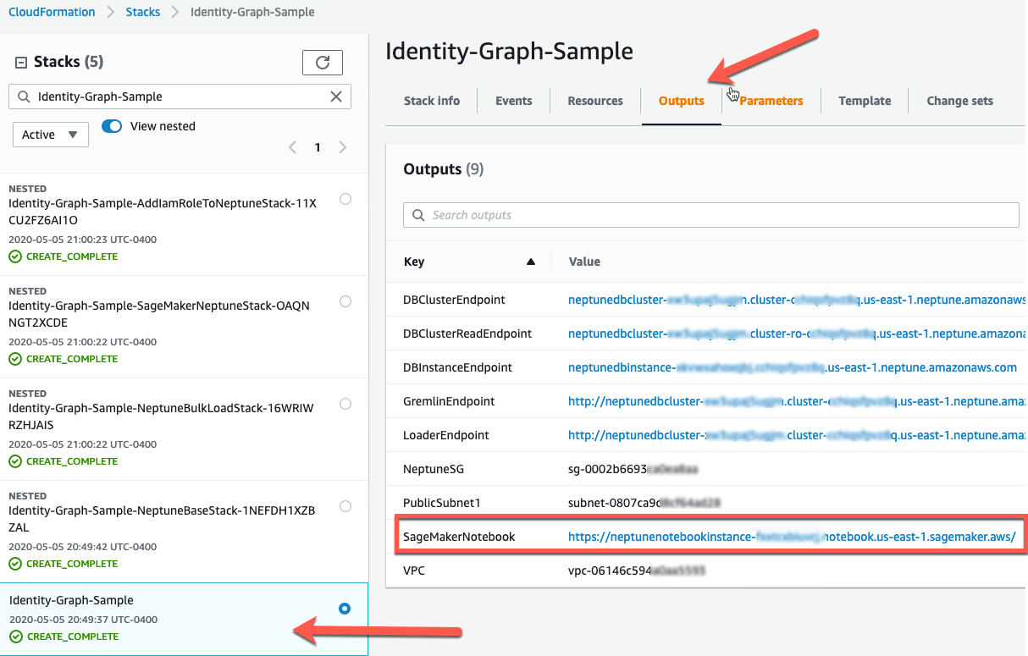The width and height of the screenshot is (1028, 656).
Task: Click the subnet-0807ca9 value
Action: click(x=644, y=503)
